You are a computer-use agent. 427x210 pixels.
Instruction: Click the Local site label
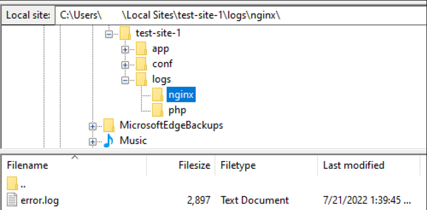coord(28,15)
